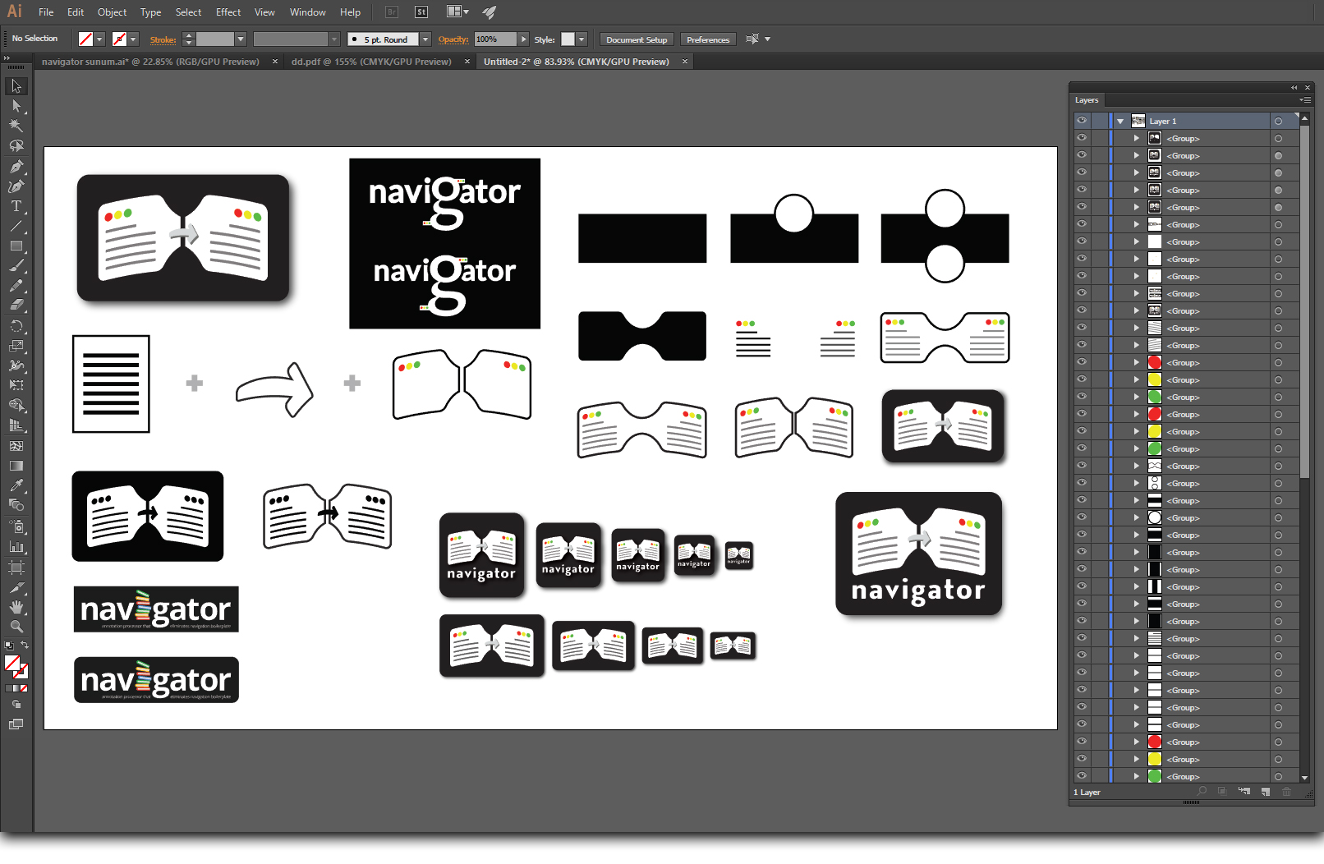Open the Object menu

click(x=112, y=12)
